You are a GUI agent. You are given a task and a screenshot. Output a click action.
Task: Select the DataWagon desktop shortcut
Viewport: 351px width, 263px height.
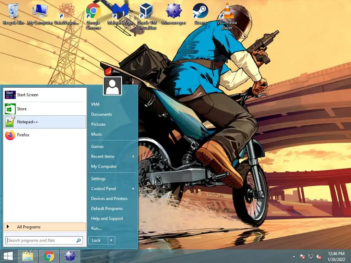pyautogui.click(x=66, y=13)
